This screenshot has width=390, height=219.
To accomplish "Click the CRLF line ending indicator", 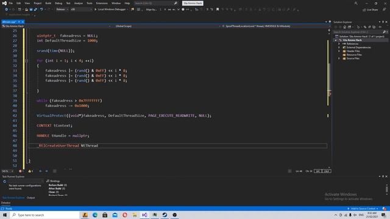I will [327, 171].
